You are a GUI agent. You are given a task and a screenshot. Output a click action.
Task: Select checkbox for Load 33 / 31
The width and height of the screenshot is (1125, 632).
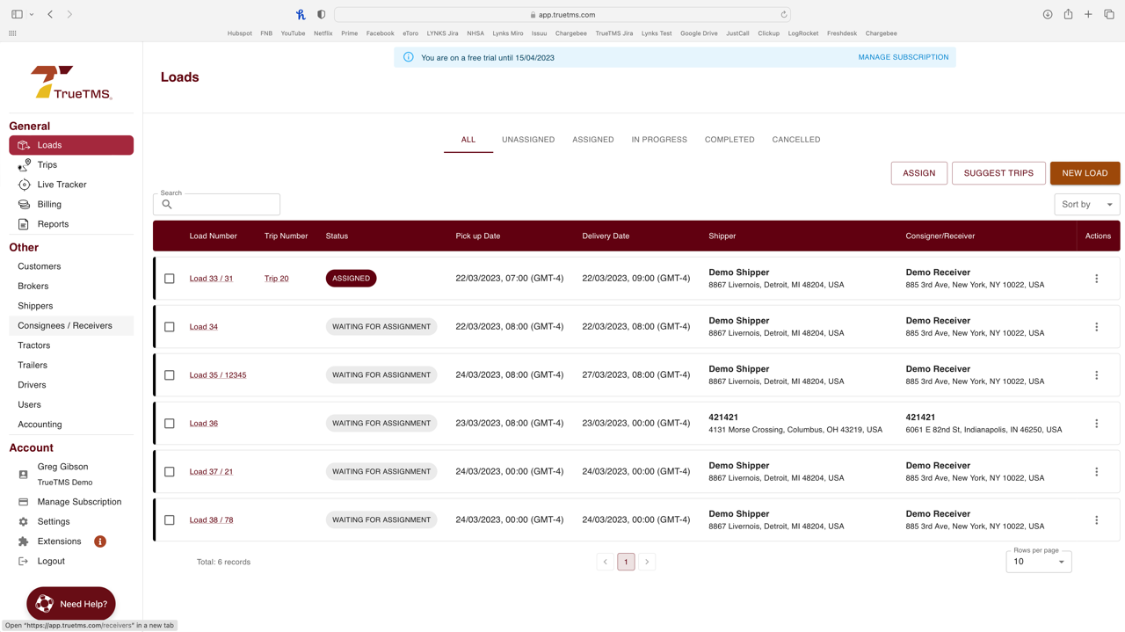point(170,279)
